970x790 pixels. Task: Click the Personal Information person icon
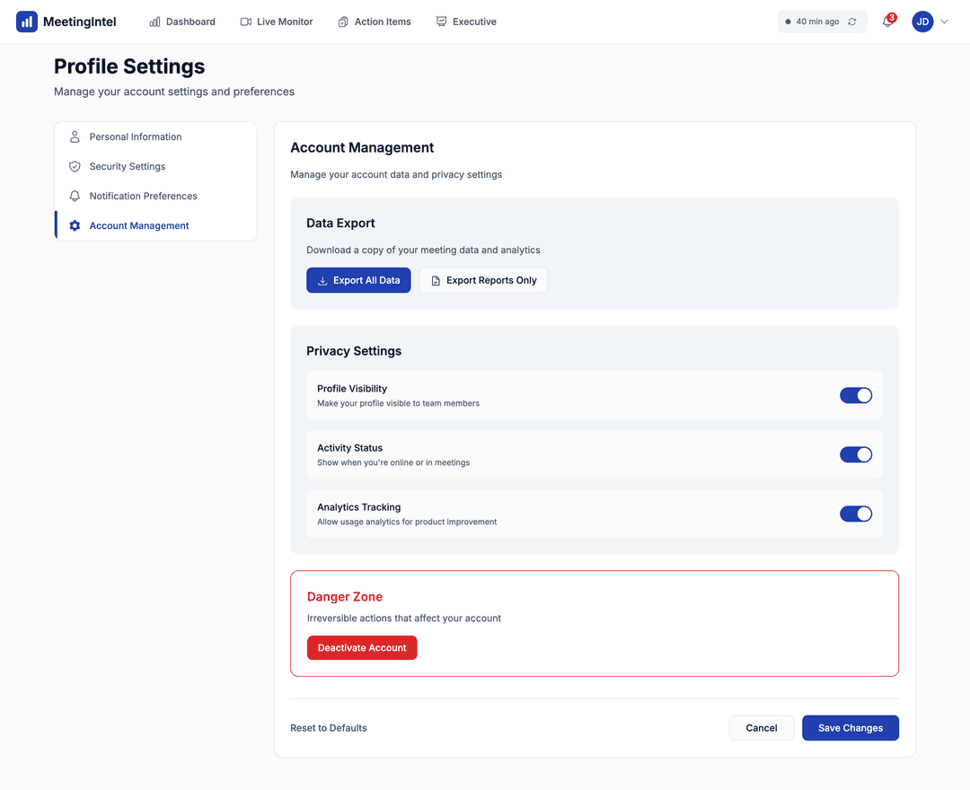click(x=75, y=137)
